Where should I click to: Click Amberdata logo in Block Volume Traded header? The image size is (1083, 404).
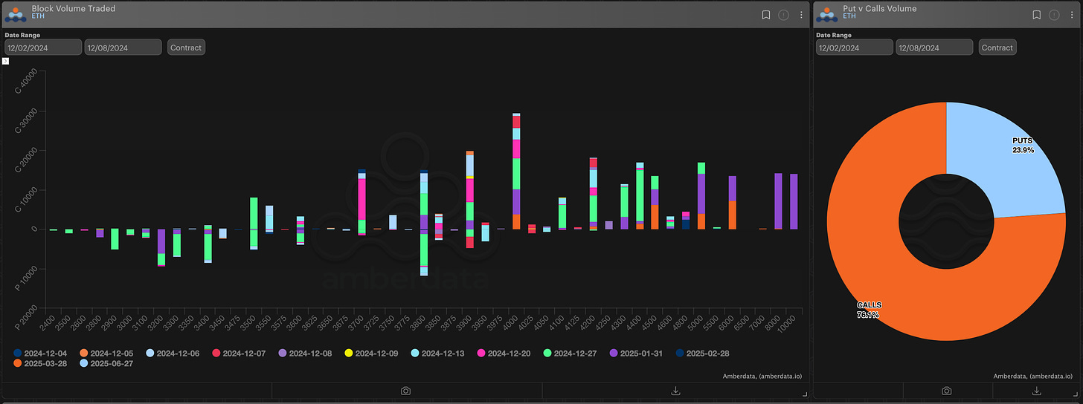15,14
